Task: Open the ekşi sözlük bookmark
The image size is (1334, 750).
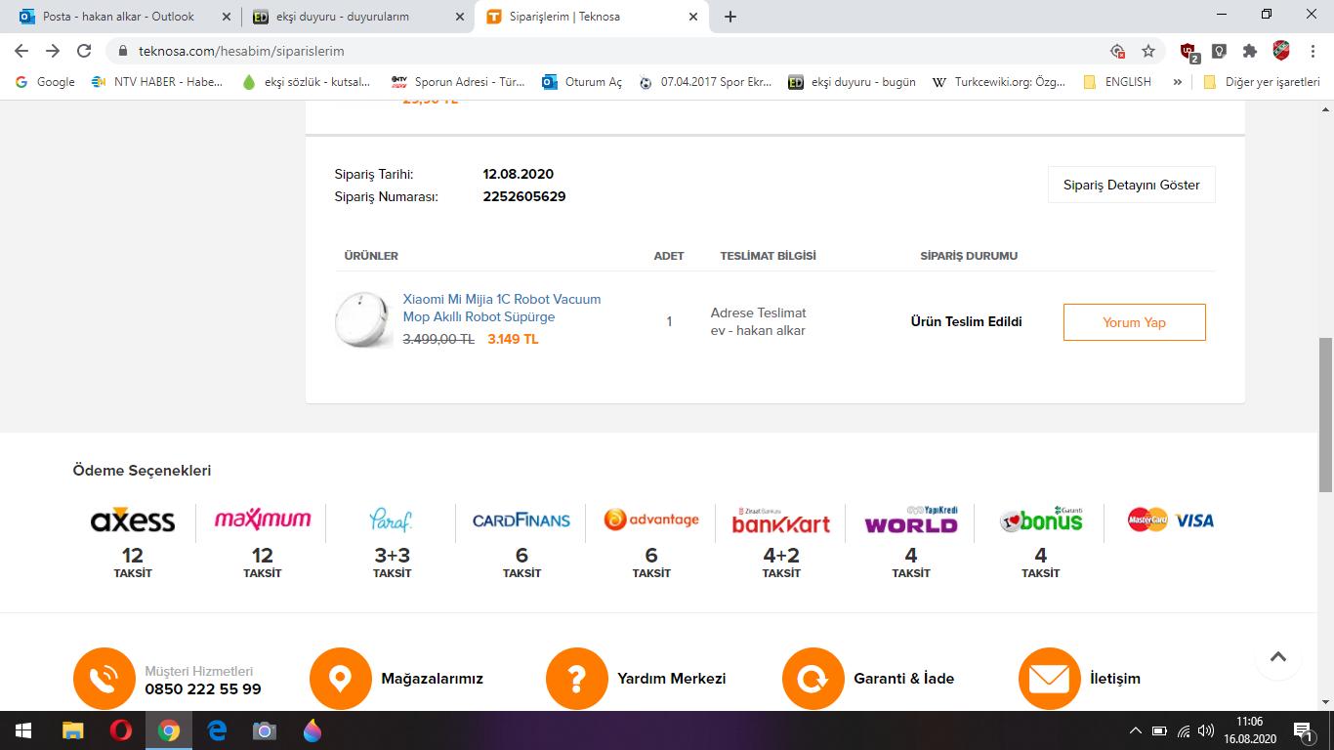Action: (x=307, y=82)
